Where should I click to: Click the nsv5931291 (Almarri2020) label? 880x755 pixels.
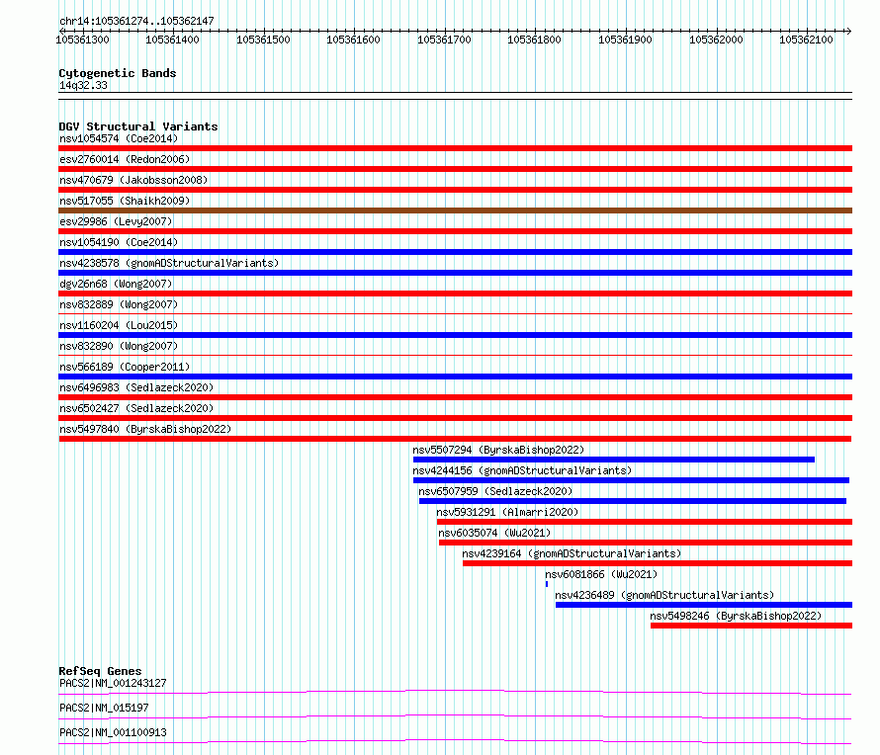coord(507,512)
